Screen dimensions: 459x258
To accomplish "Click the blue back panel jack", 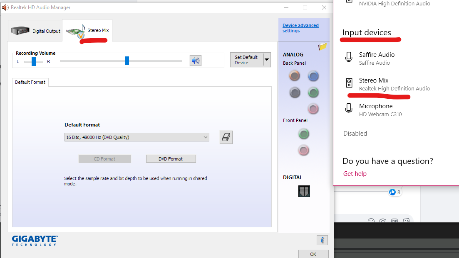I will [313, 76].
